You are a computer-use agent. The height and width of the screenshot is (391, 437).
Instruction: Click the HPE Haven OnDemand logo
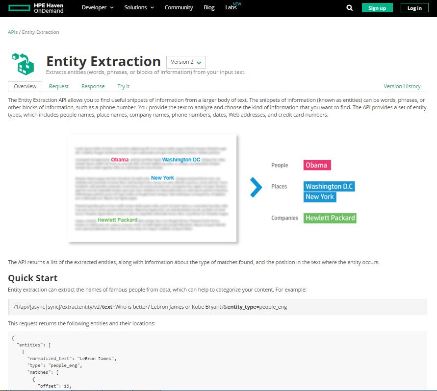[x=36, y=8]
